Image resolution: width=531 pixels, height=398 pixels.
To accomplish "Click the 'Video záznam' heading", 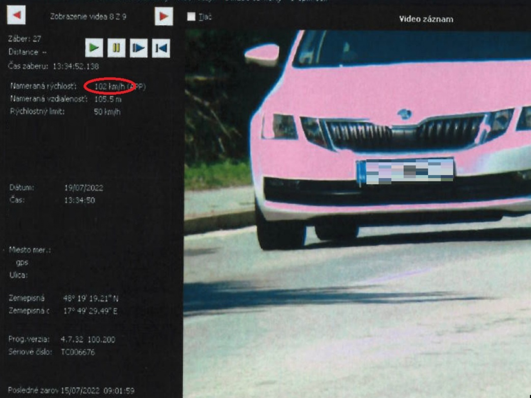I will [426, 19].
